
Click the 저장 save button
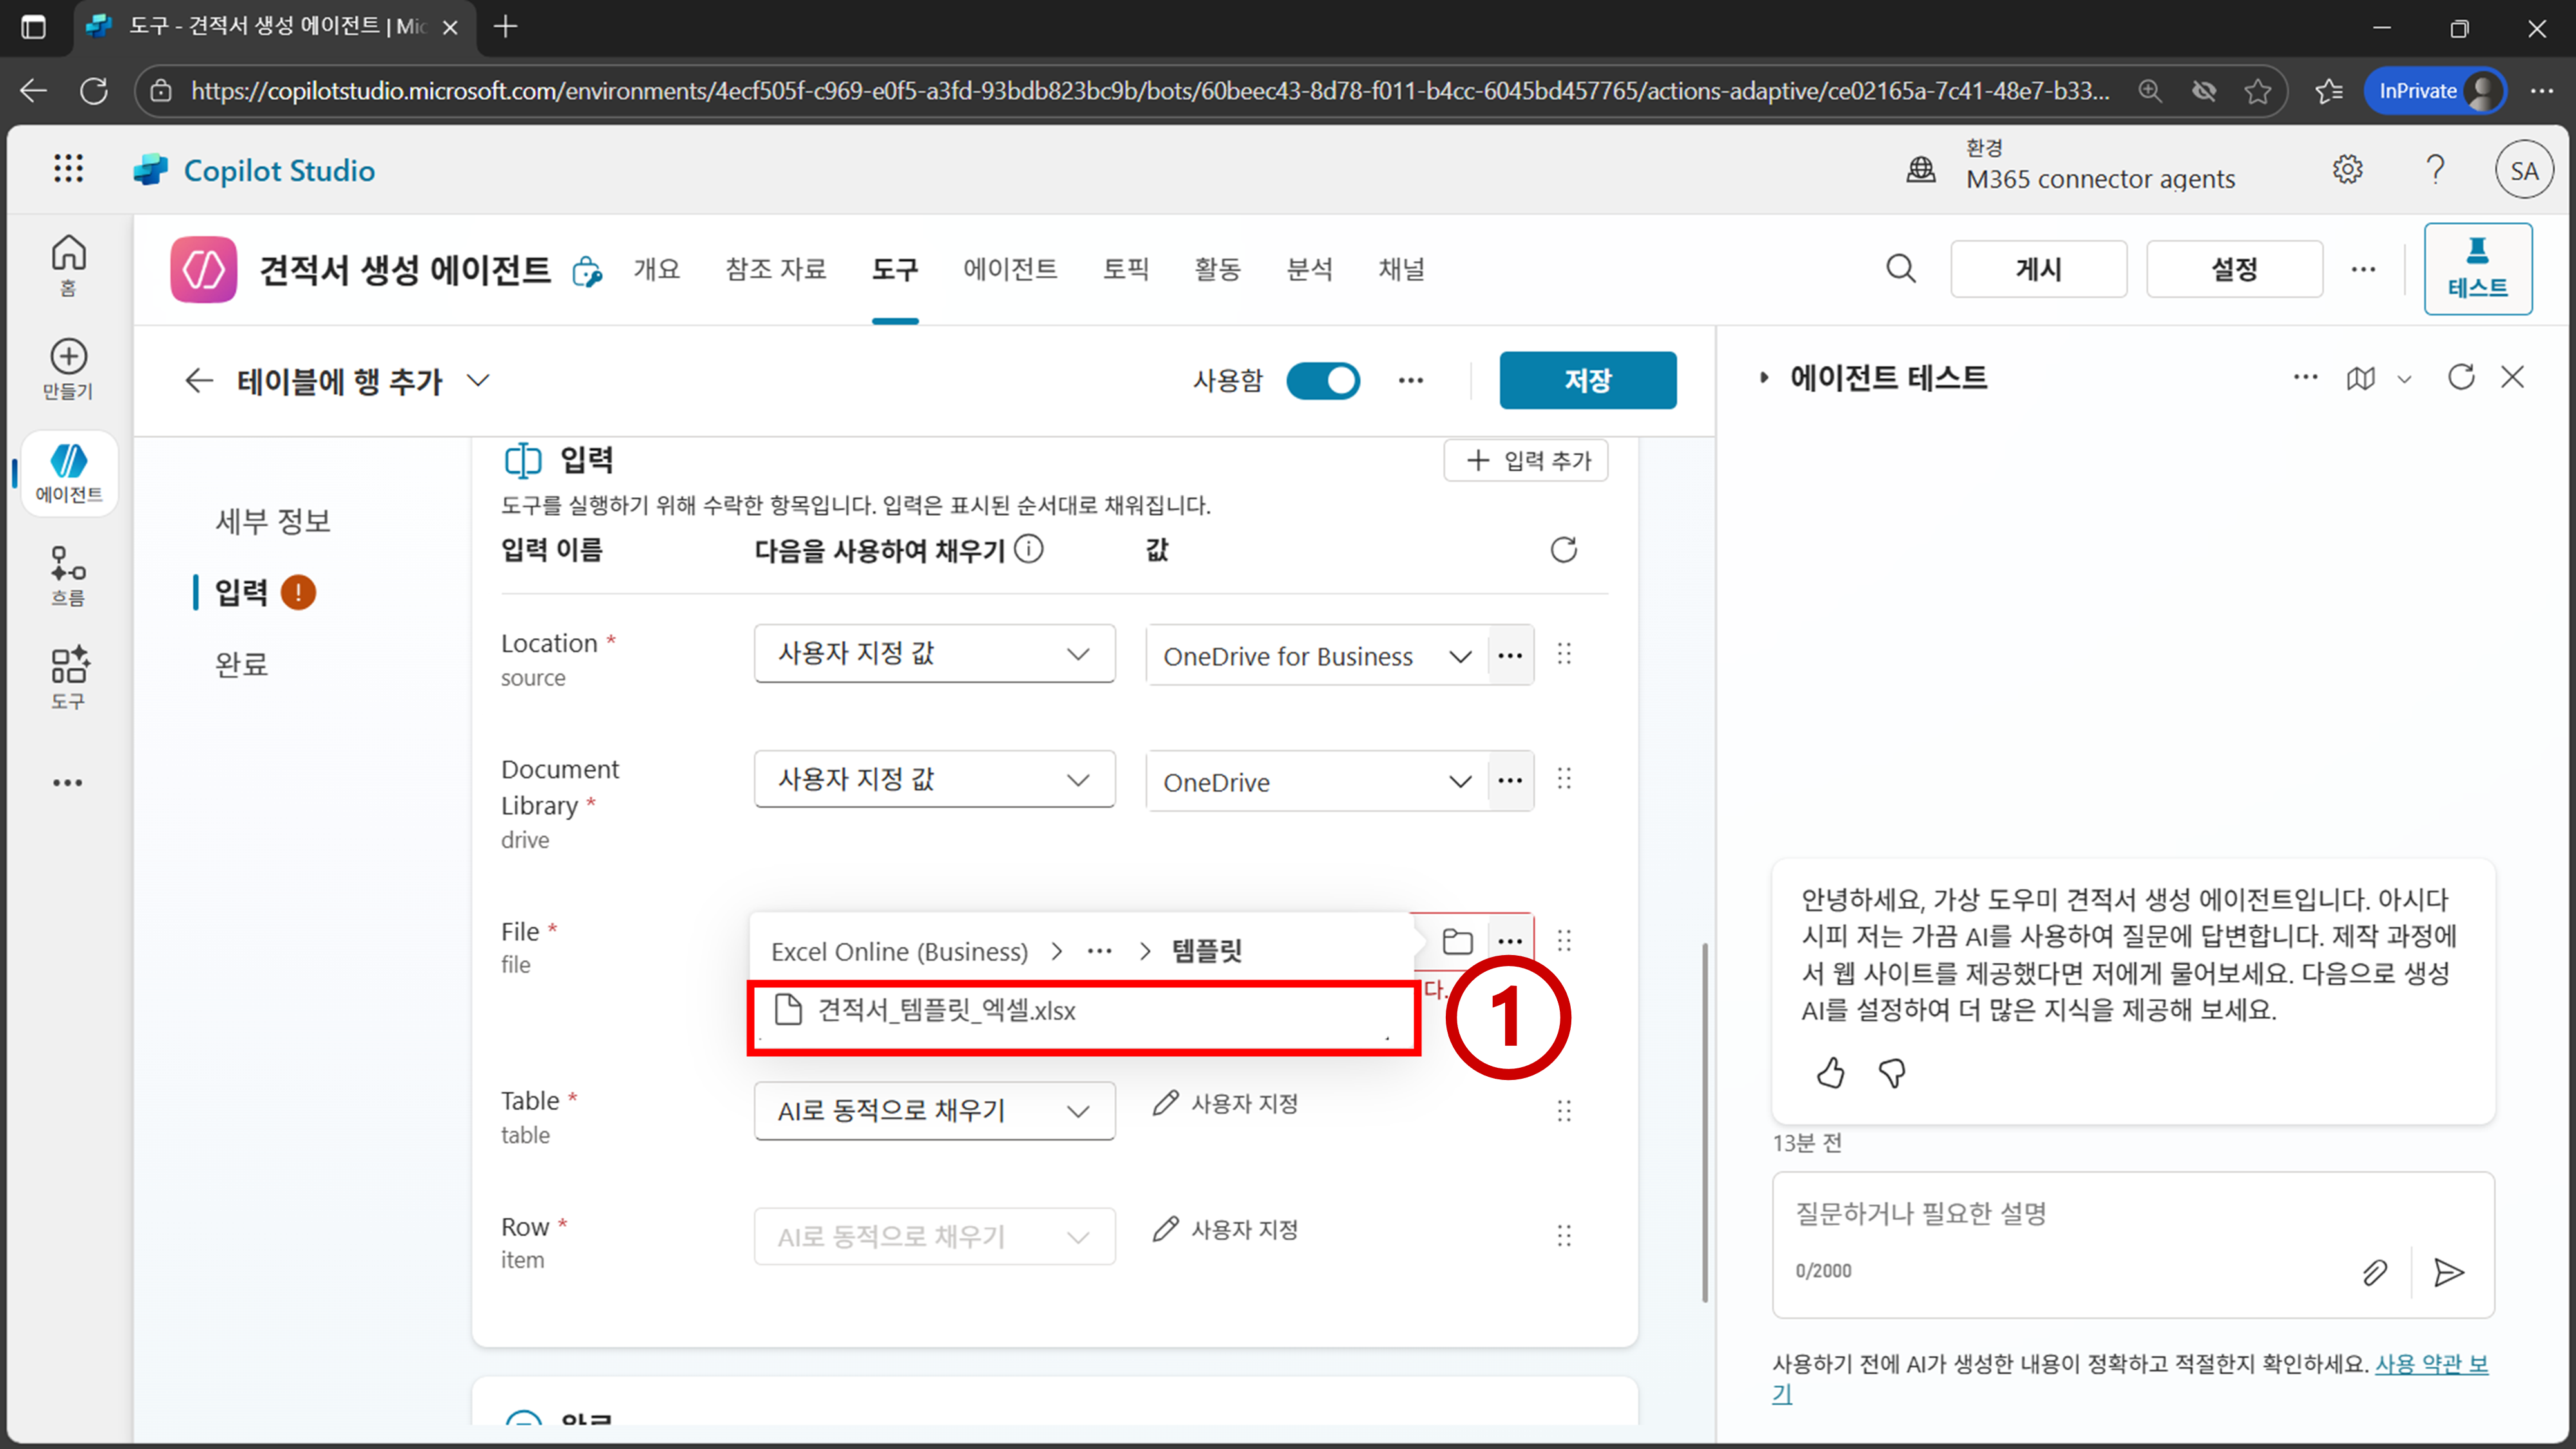point(1587,381)
